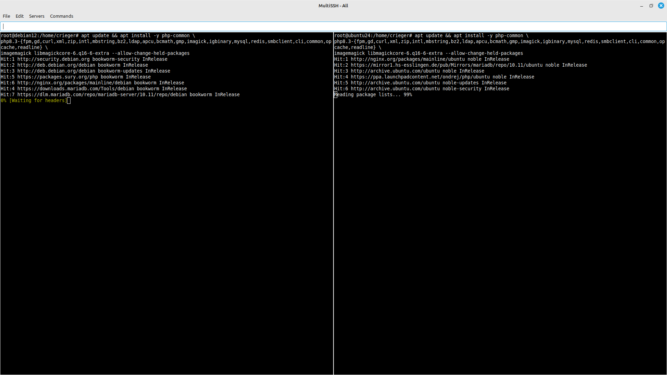Click Hit:4 downloads.mariadb.com Tools line
This screenshot has height=375, width=667.
coord(94,89)
